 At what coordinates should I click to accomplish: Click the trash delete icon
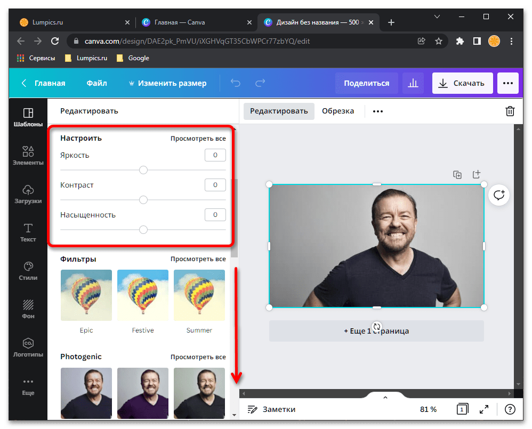[x=510, y=111]
